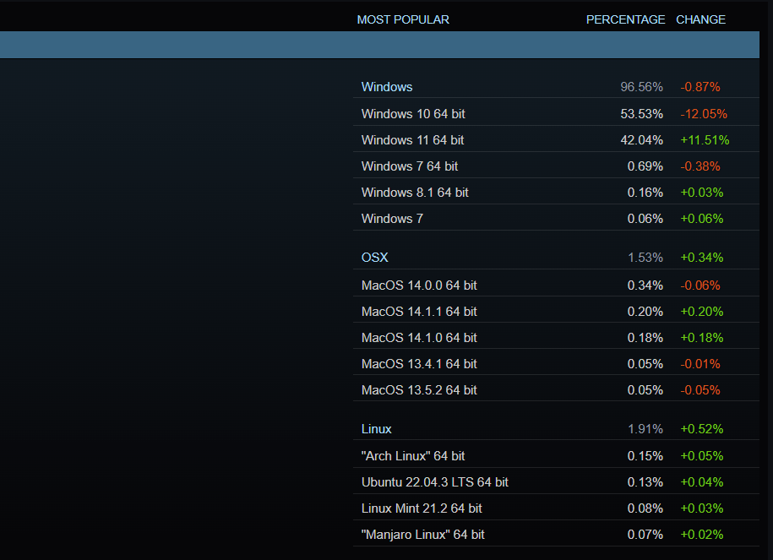Click the CHANGE column header

(x=700, y=19)
